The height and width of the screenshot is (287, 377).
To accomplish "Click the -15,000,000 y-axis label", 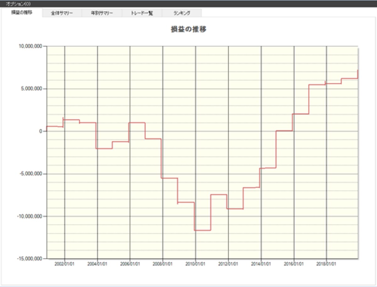I will 30,259.
